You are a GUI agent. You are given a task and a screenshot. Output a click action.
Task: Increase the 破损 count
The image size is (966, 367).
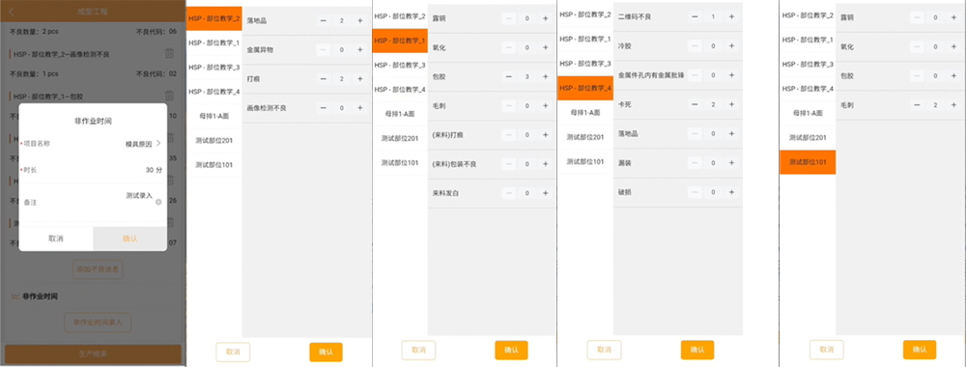coord(731,192)
